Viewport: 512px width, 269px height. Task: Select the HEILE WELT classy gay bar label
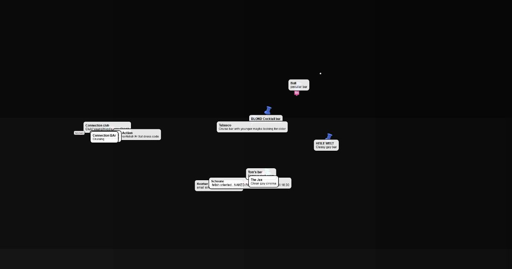pyautogui.click(x=326, y=145)
